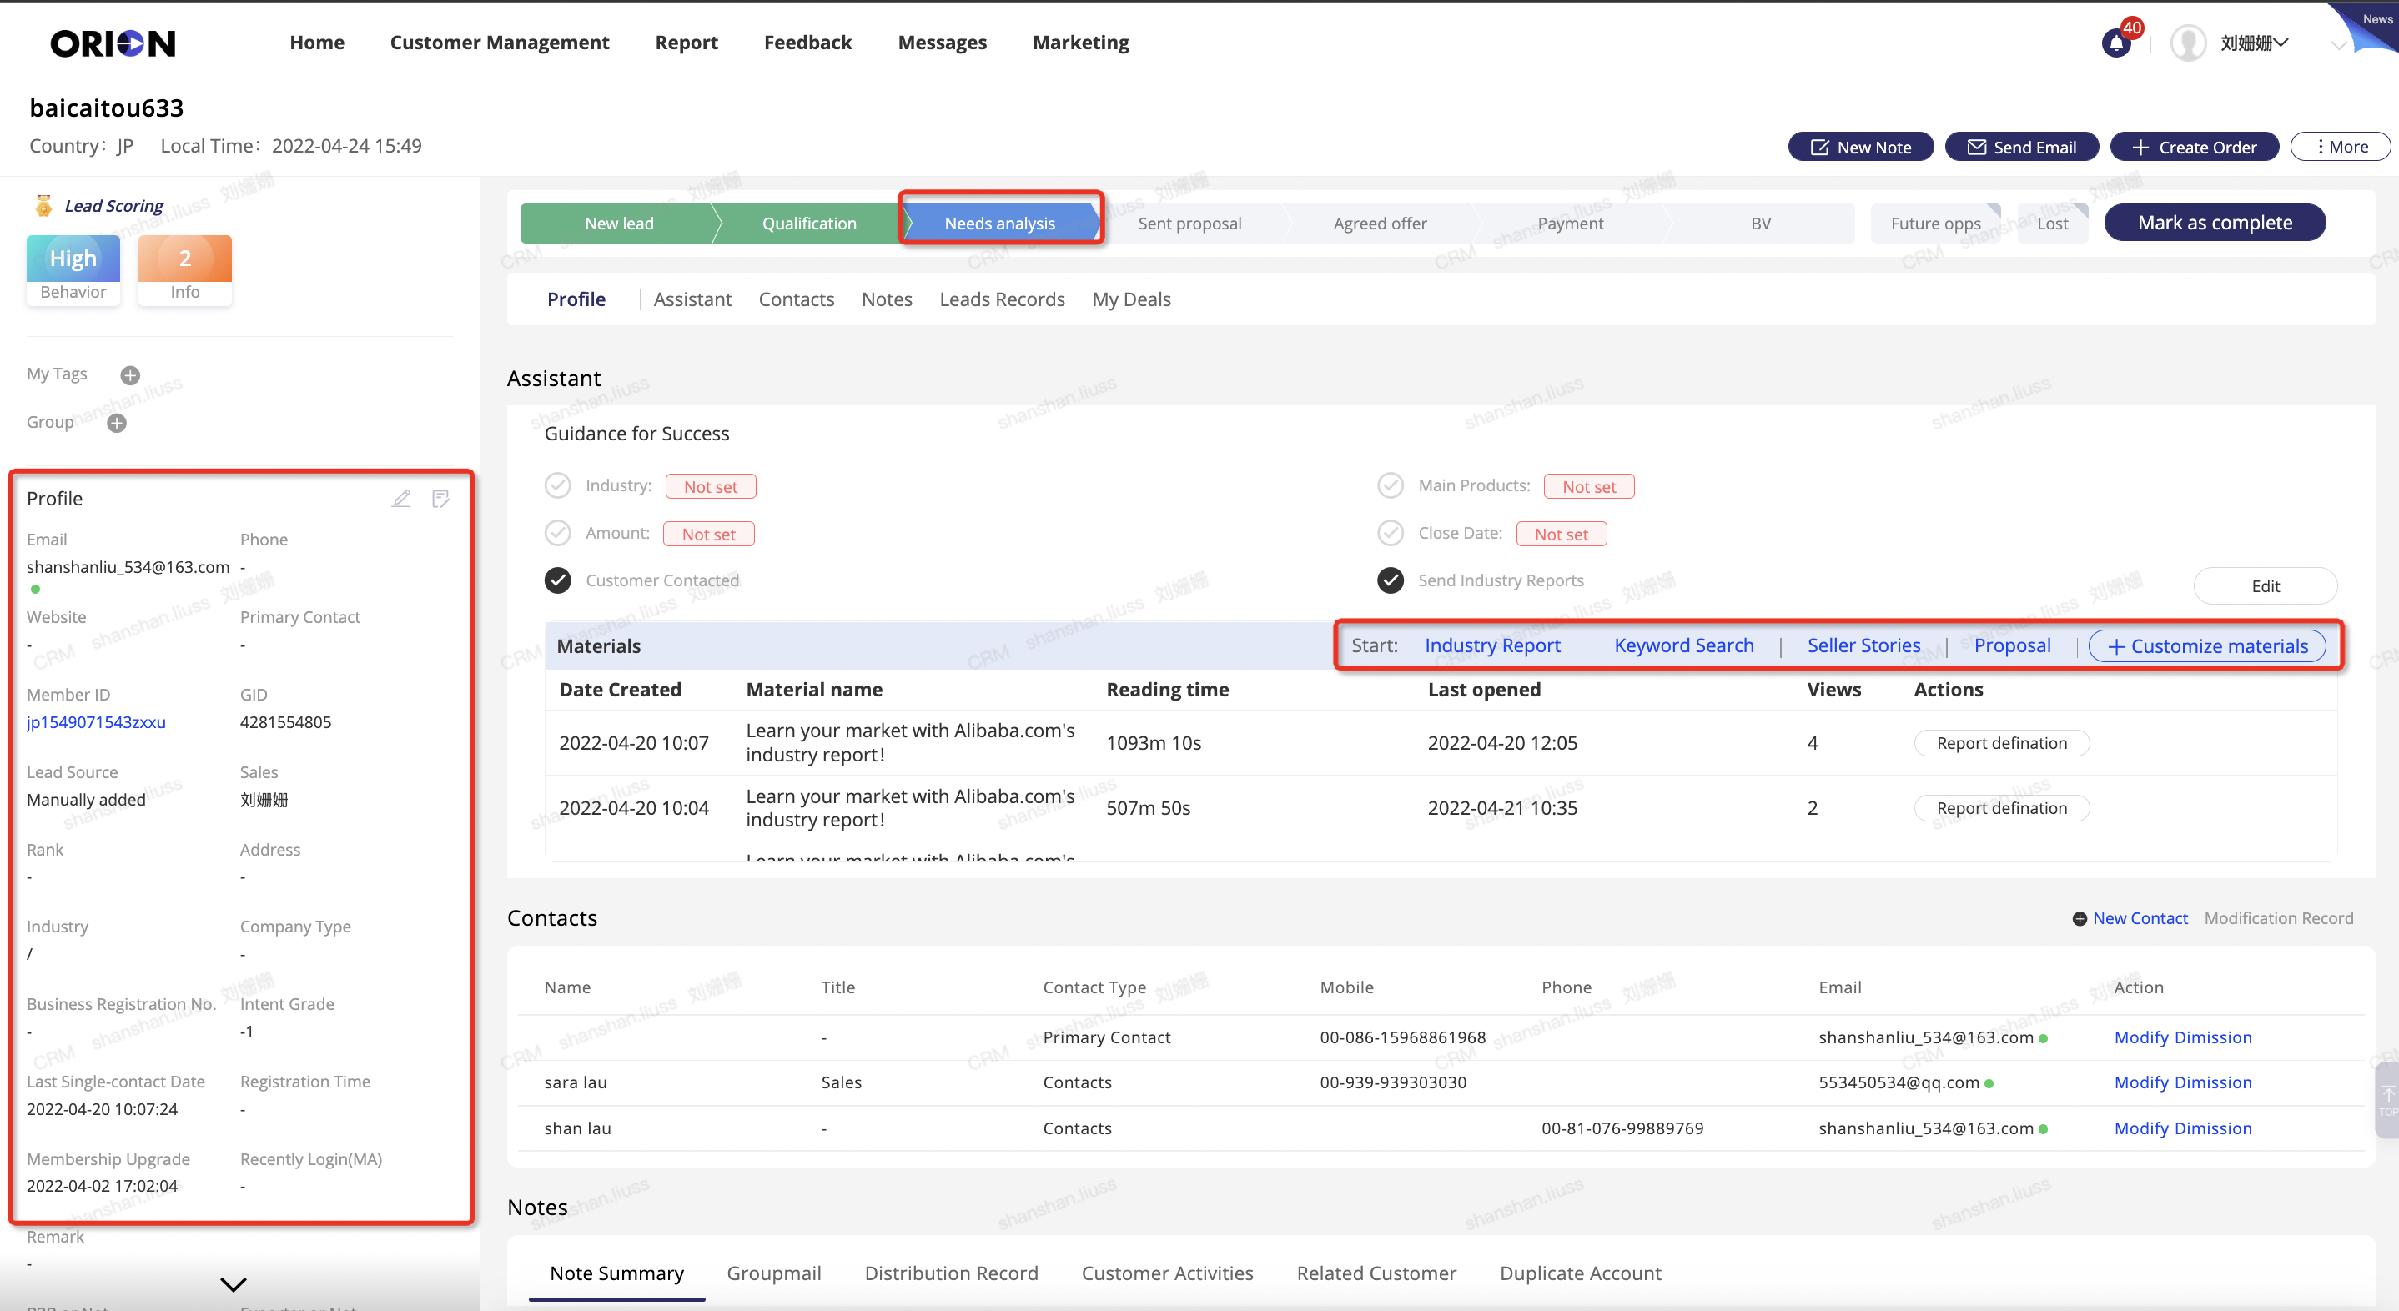2399x1311 pixels.
Task: Open the Home menu
Action: [317, 43]
